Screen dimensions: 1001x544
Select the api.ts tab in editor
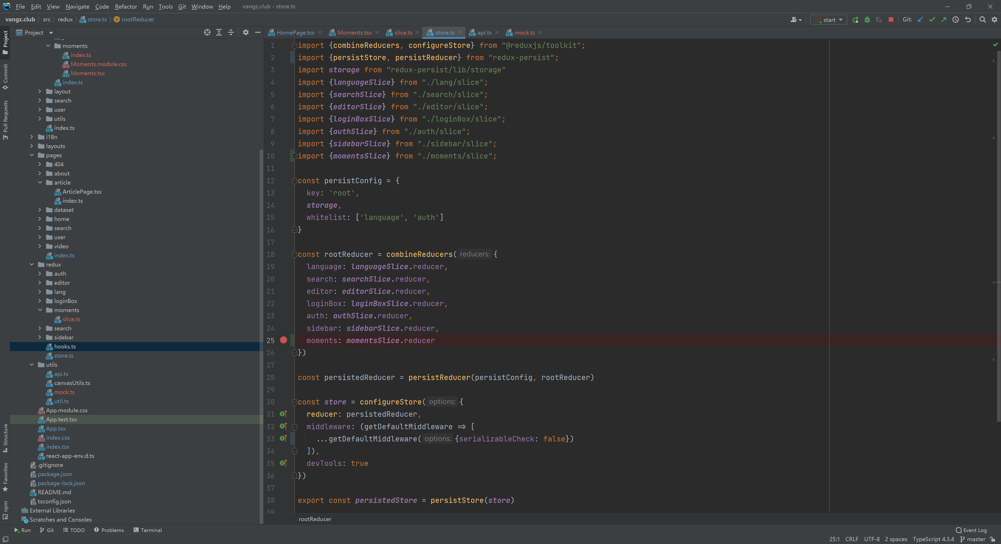point(483,32)
